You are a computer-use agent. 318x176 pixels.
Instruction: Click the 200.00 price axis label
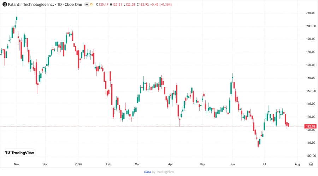click(x=311, y=26)
